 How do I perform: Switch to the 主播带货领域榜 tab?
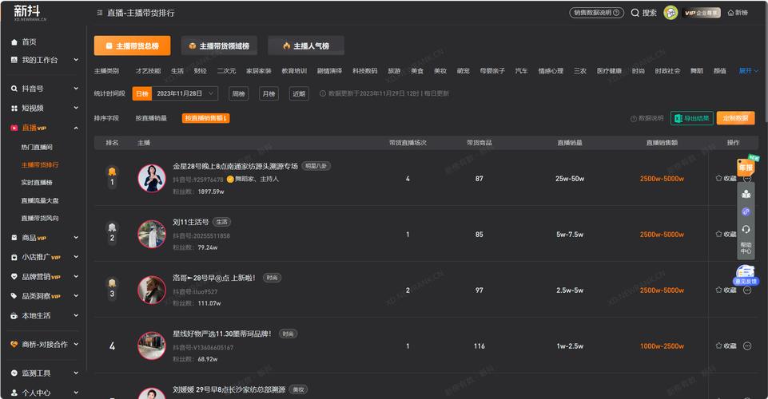[x=219, y=45]
